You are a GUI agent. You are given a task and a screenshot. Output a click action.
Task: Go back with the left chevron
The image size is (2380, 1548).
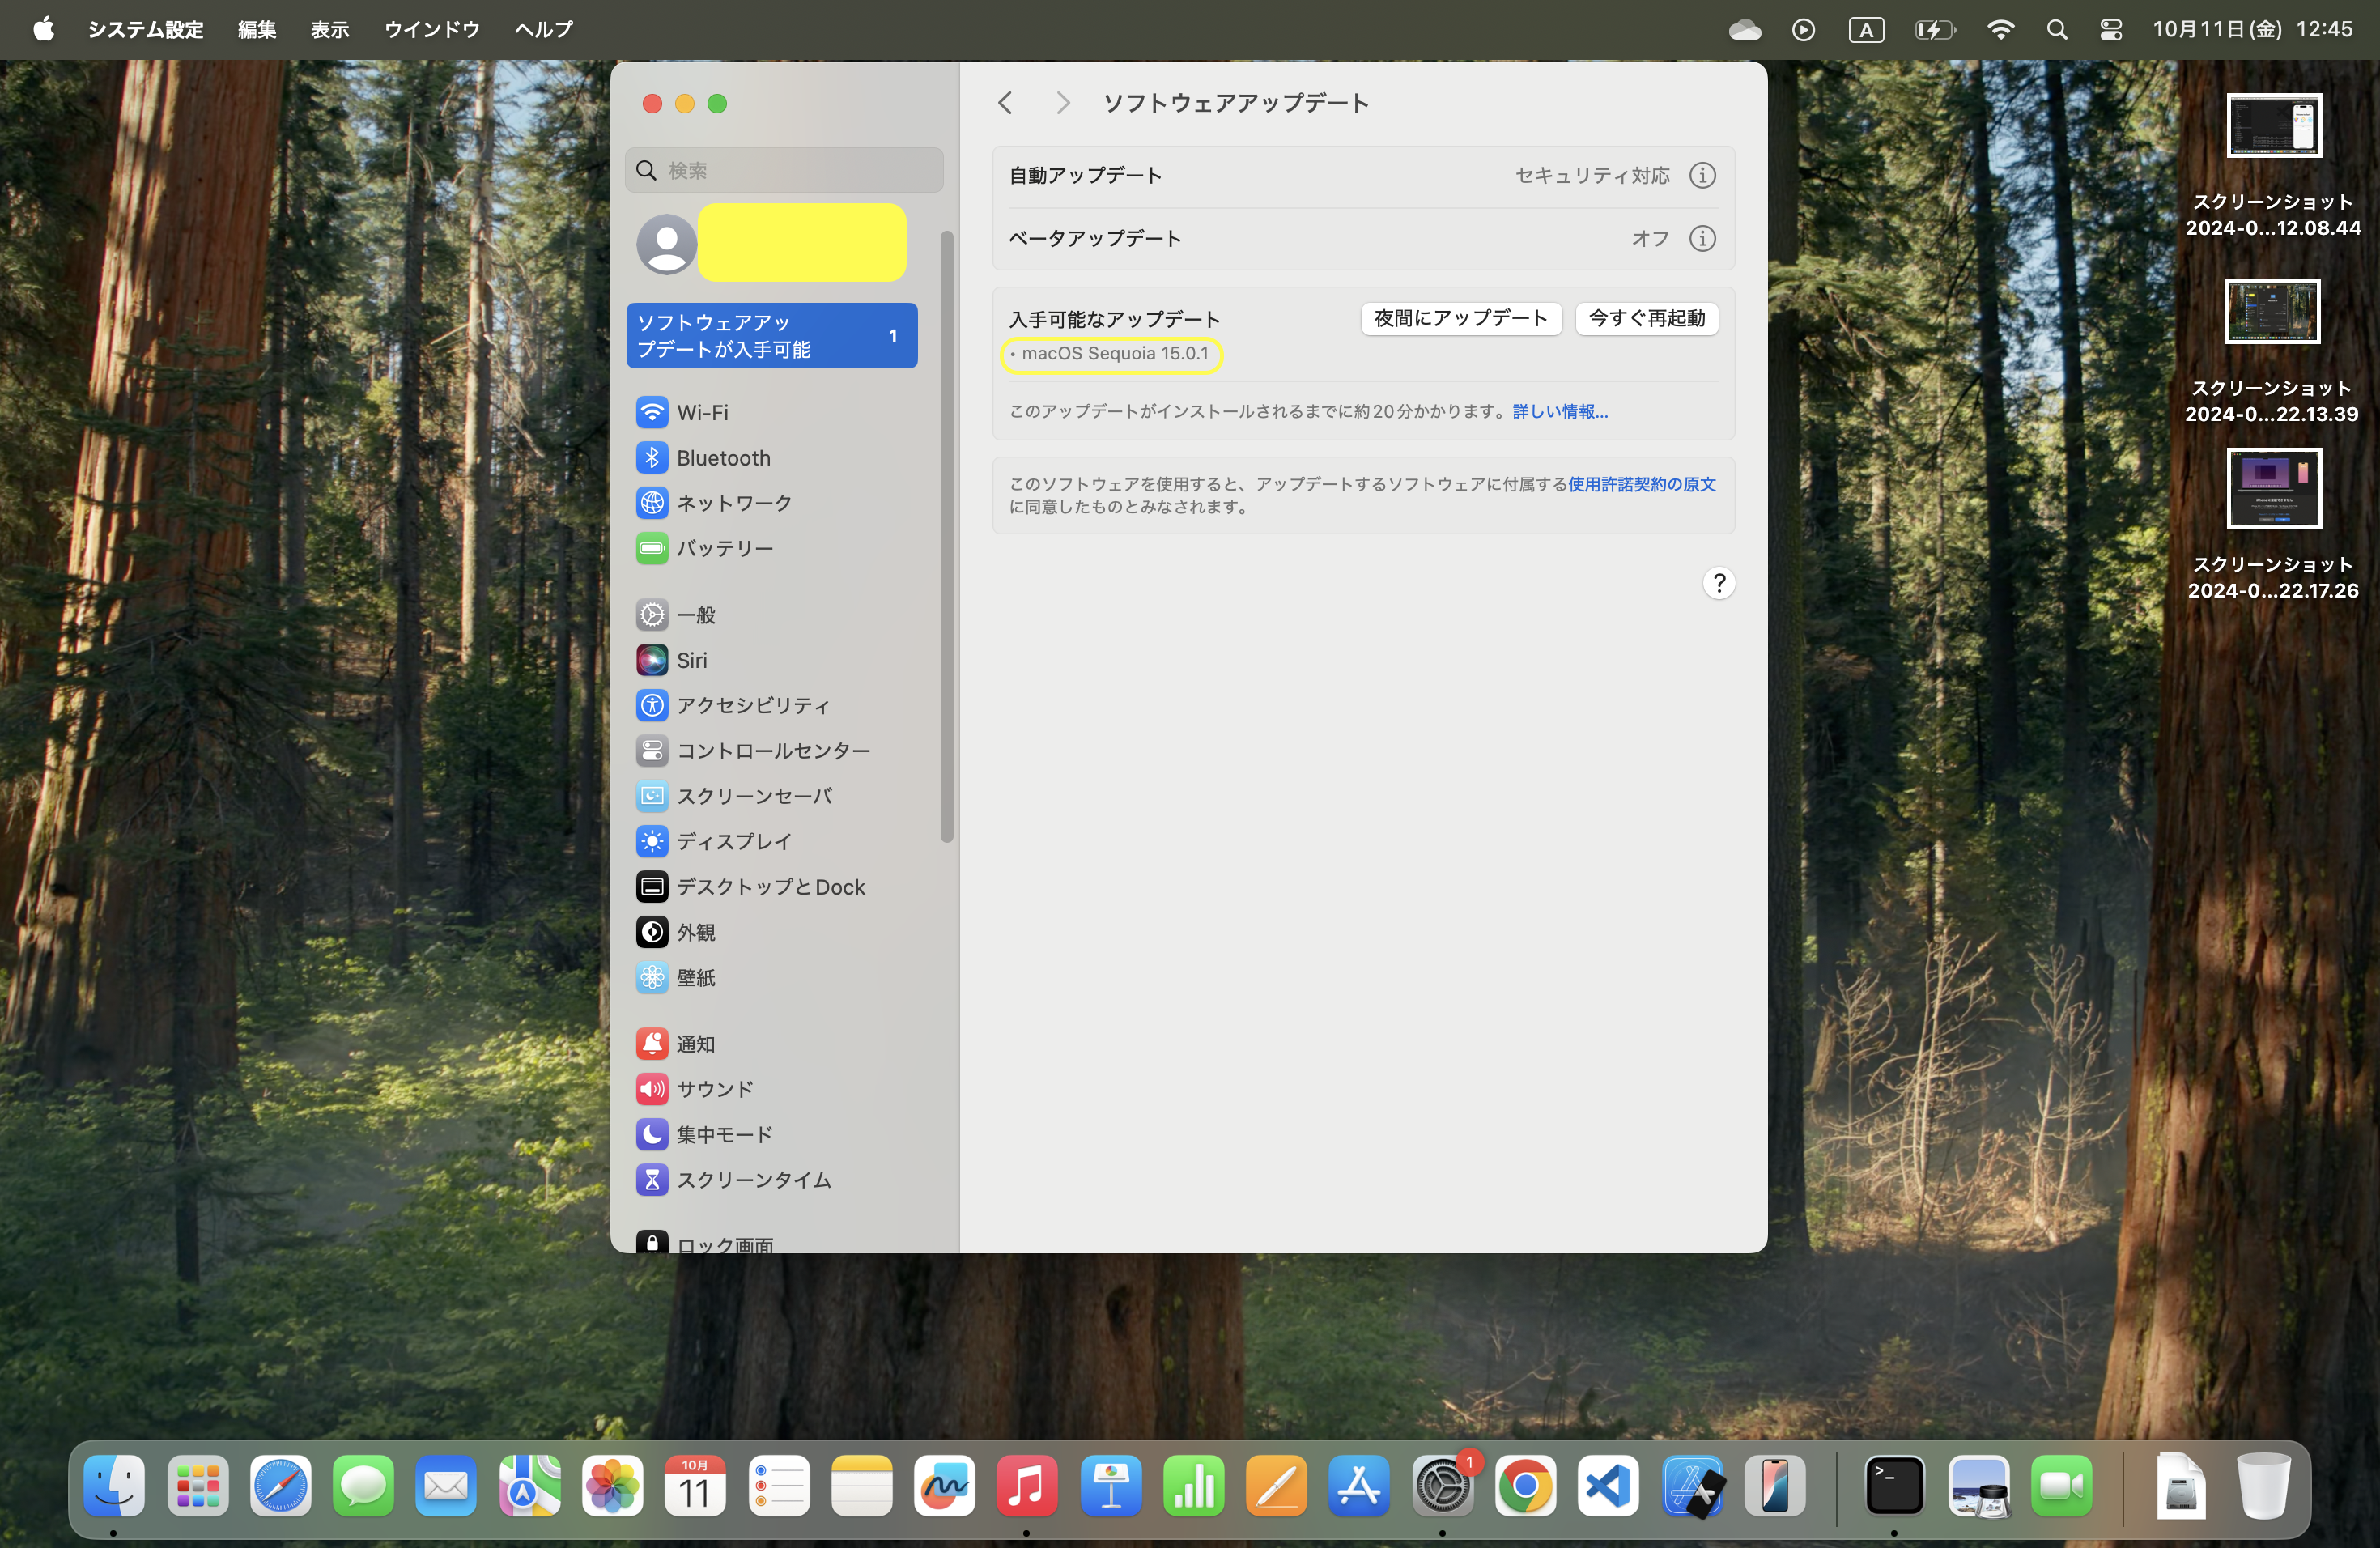1005,103
